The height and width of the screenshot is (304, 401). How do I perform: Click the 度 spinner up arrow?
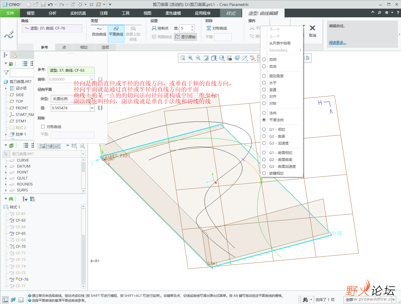point(192,27)
